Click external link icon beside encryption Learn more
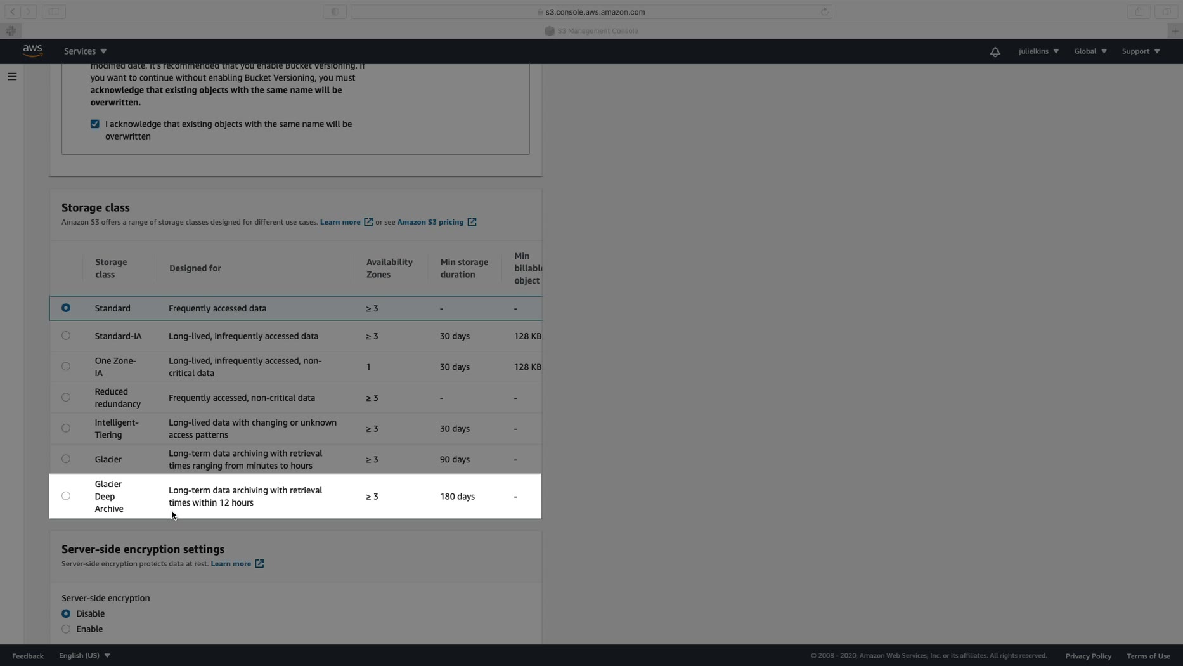 [x=259, y=564]
